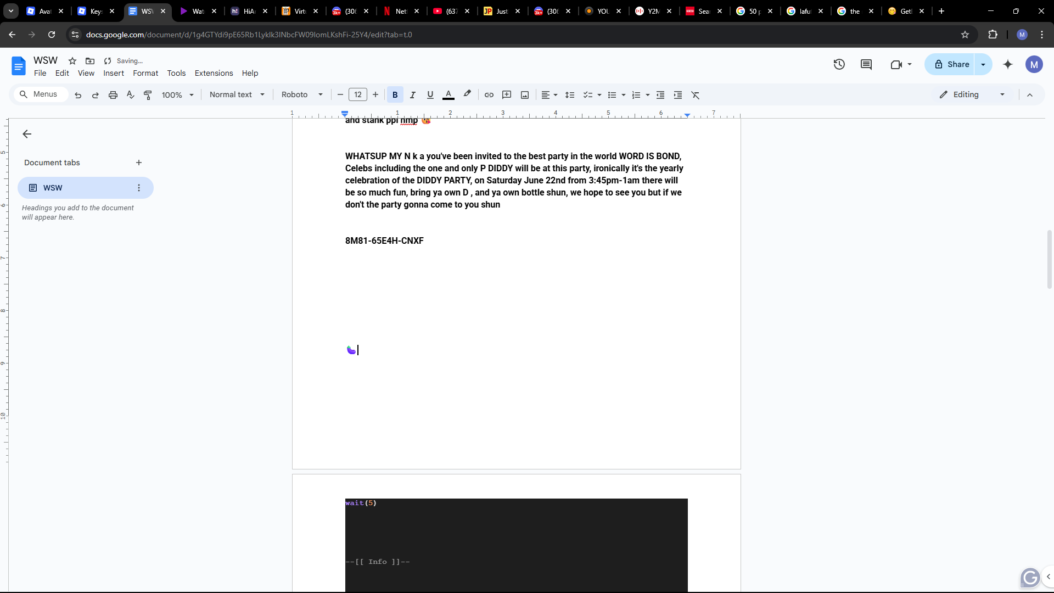Expand bulleted list options arrow

pyautogui.click(x=624, y=95)
